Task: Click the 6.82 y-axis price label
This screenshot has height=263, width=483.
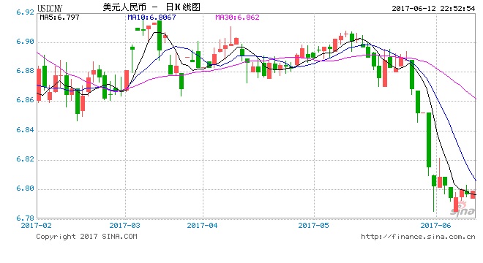Action: click(25, 159)
